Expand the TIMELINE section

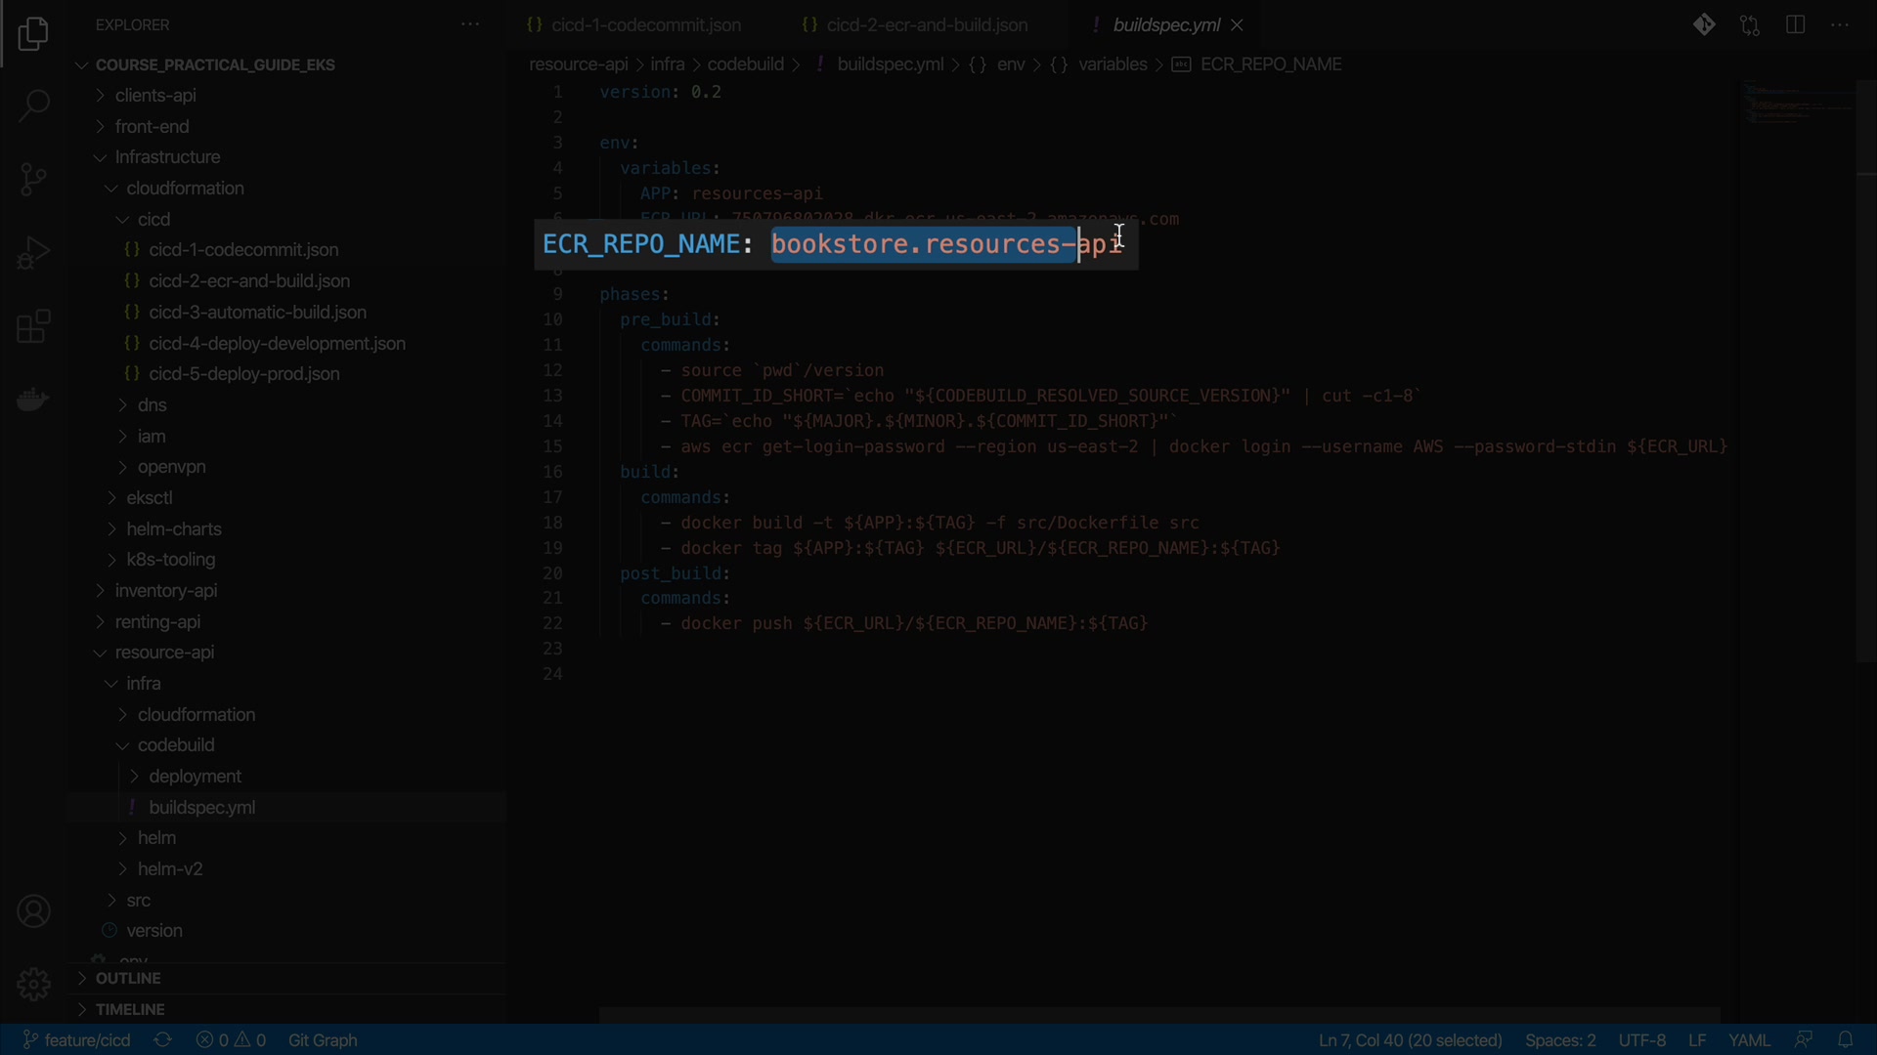pyautogui.click(x=130, y=1010)
